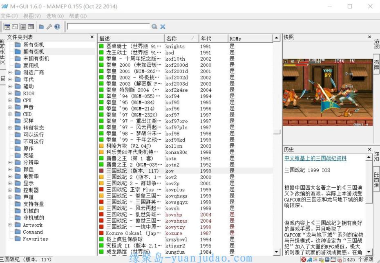Click the game screenshot preview image
The image size is (380, 263).
point(328,92)
